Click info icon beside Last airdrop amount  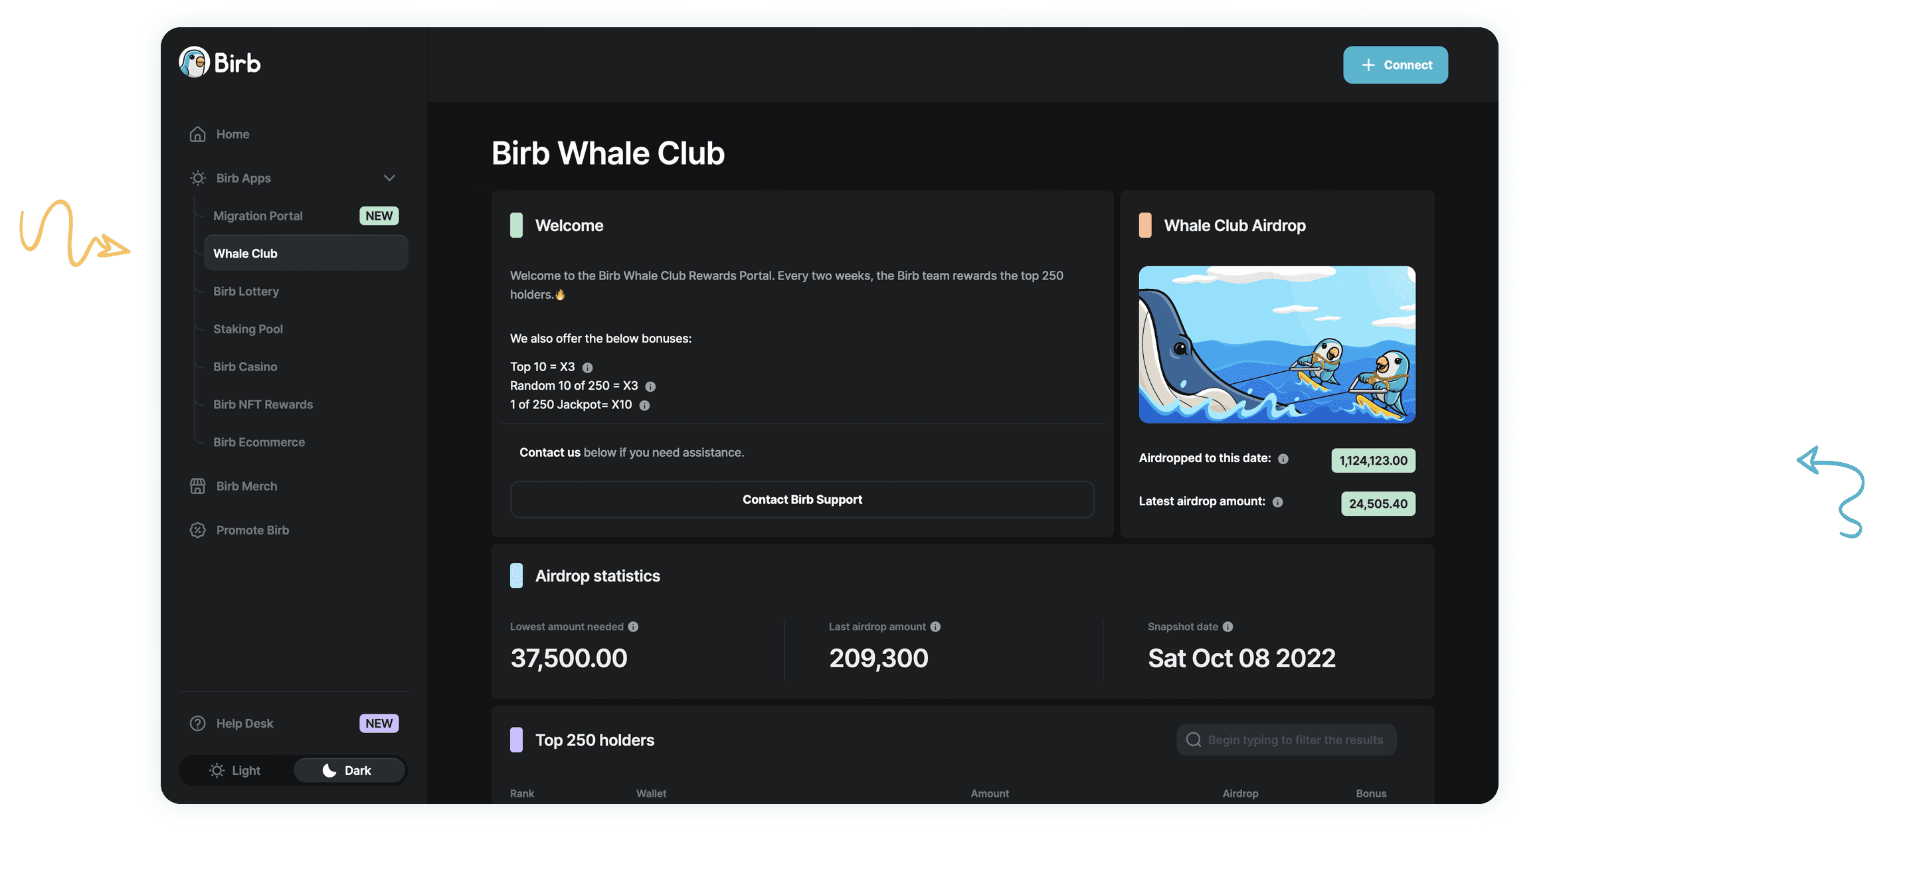936,627
